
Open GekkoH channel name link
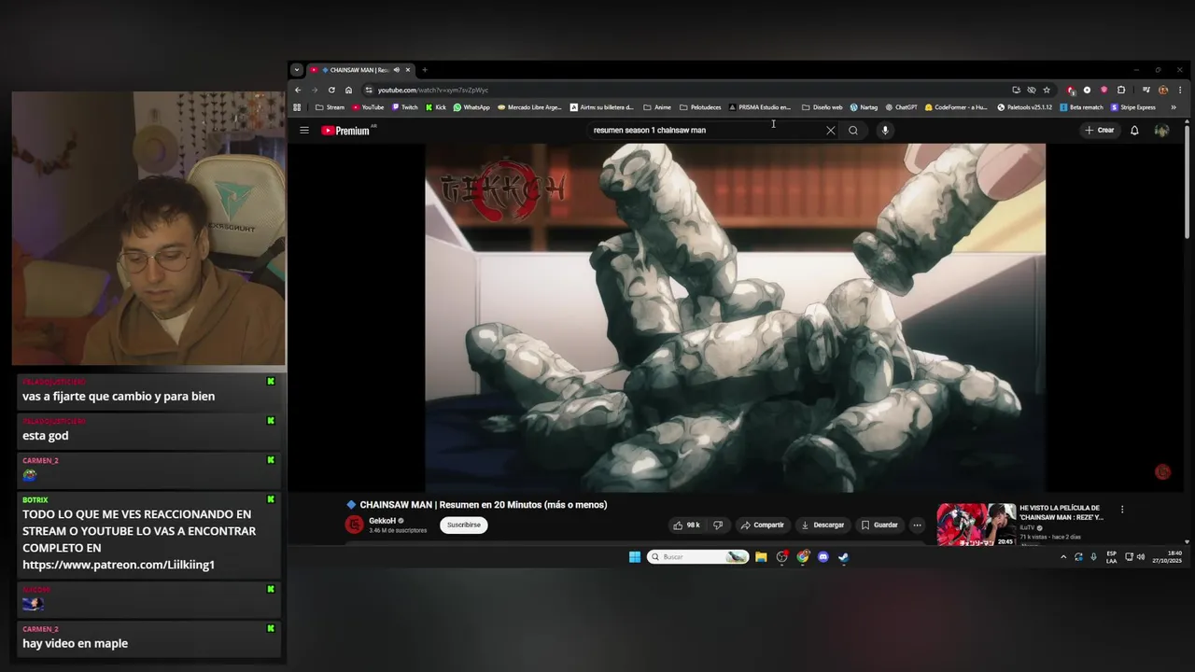[382, 521]
